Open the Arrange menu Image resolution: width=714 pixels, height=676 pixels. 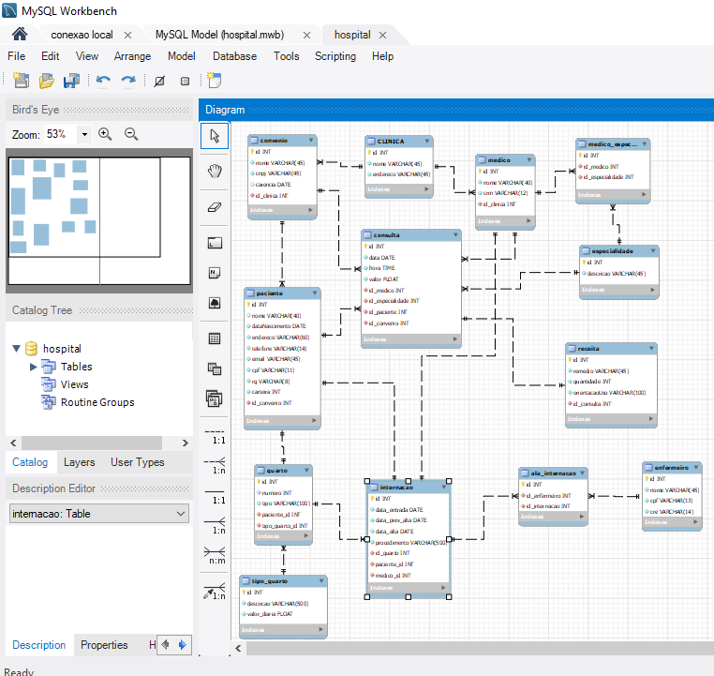tap(132, 56)
